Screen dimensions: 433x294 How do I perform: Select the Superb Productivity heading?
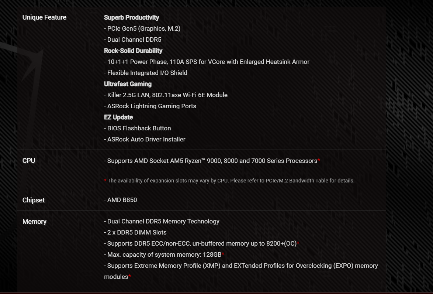pos(131,17)
